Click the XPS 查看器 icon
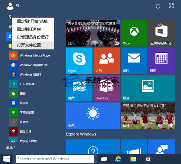 [x=13, y=84]
